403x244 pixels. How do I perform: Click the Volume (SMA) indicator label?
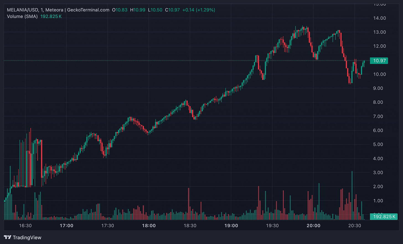tap(22, 17)
